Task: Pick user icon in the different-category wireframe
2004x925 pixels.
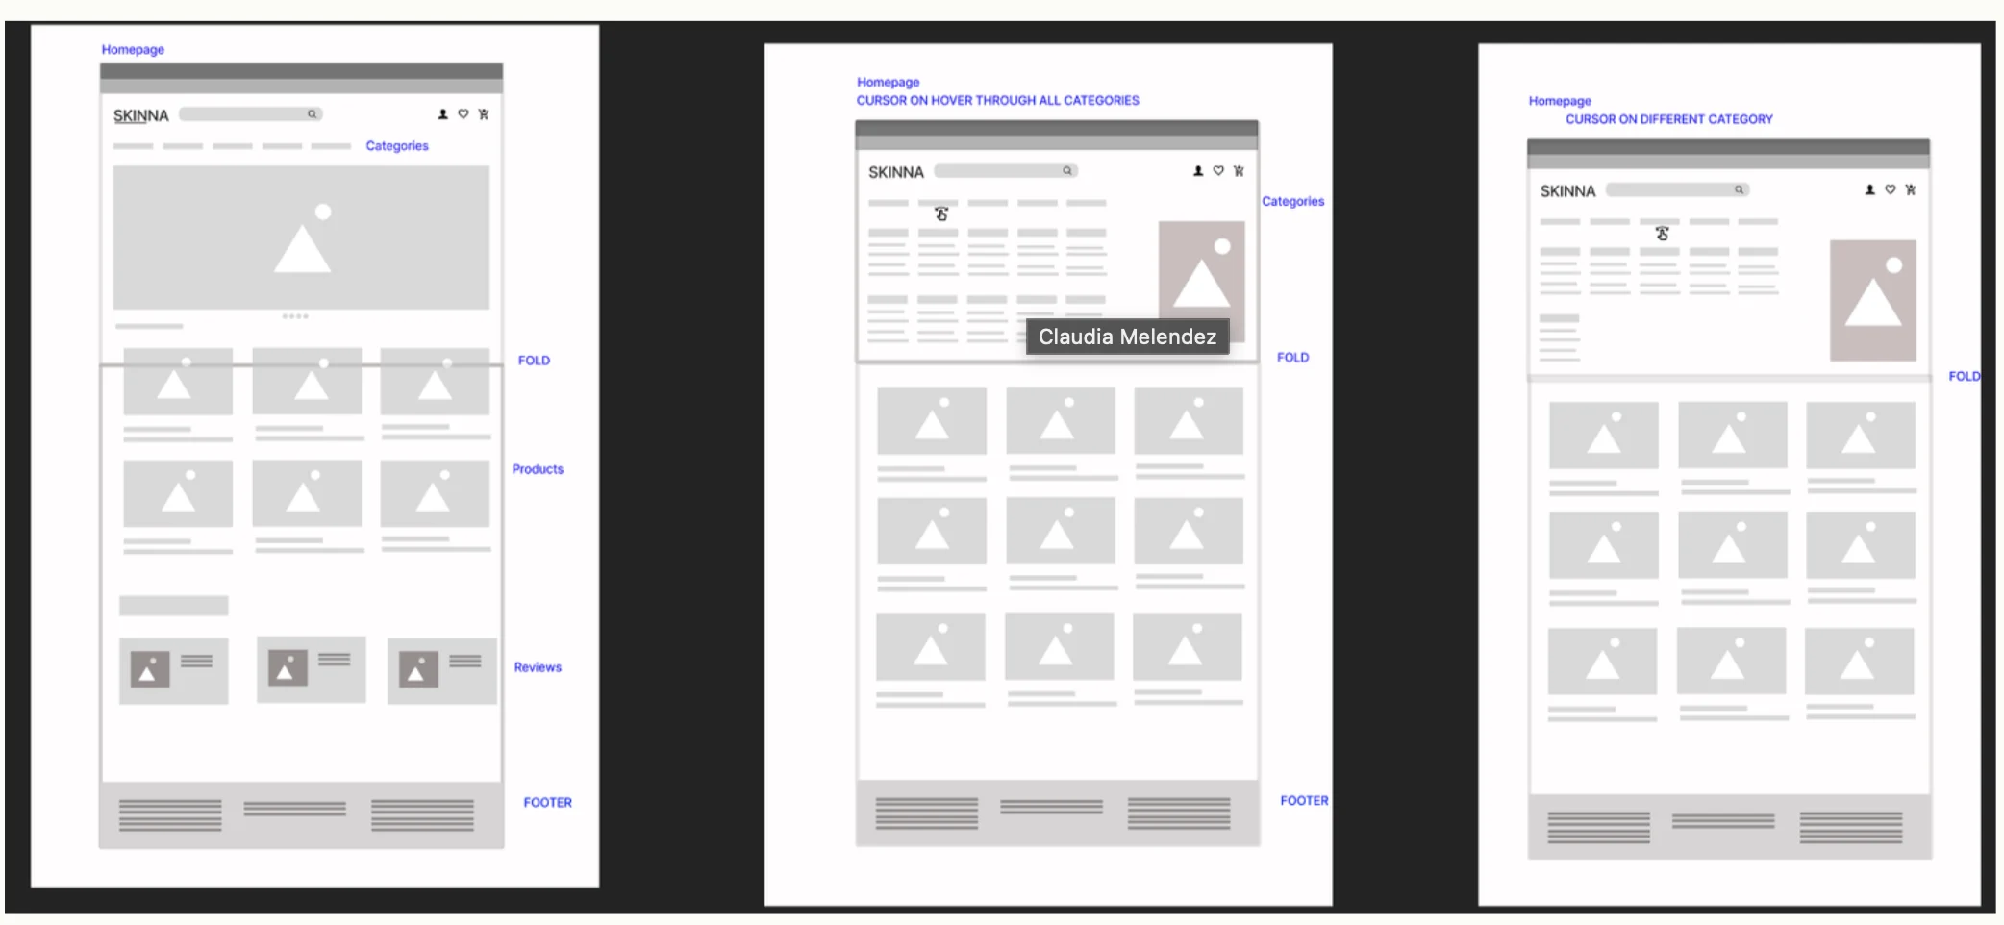Action: [1870, 190]
